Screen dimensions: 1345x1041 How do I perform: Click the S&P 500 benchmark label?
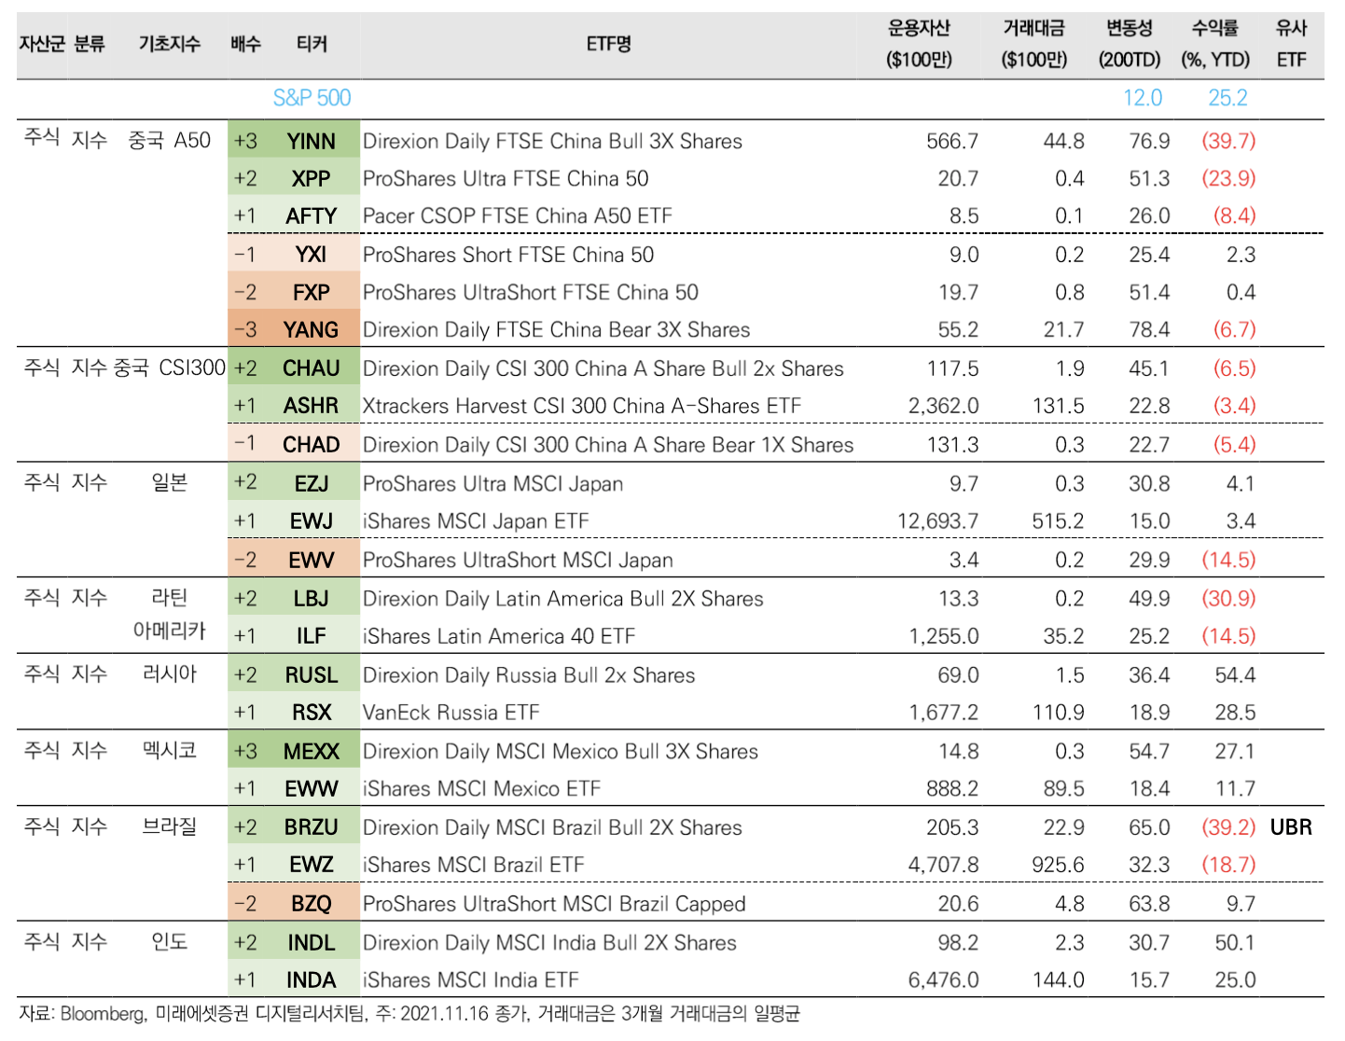pyautogui.click(x=312, y=98)
